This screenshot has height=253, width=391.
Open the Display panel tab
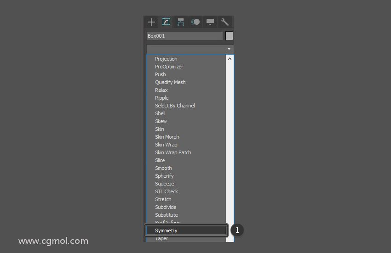tap(210, 22)
